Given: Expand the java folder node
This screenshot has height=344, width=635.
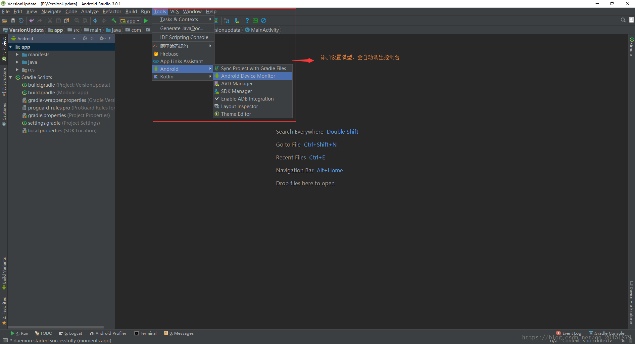Looking at the screenshot, I should [x=17, y=62].
